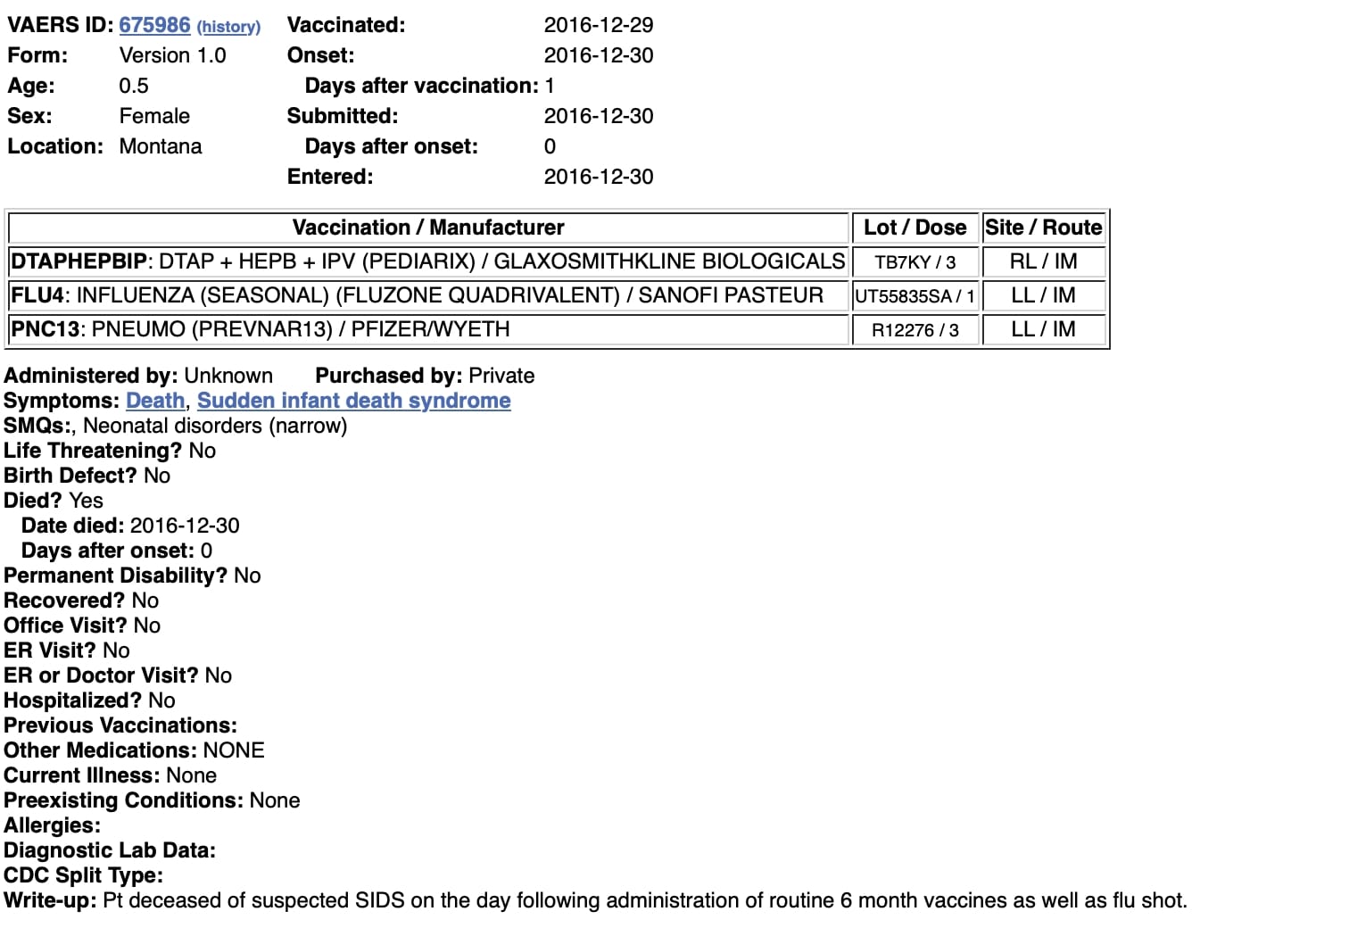Click the Sex value Female
The height and width of the screenshot is (928, 1349).
tap(154, 116)
